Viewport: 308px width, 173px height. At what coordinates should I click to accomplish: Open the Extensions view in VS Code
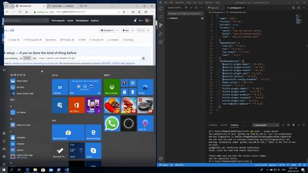point(161,42)
